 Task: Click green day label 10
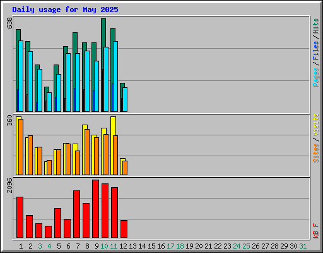[104, 246]
